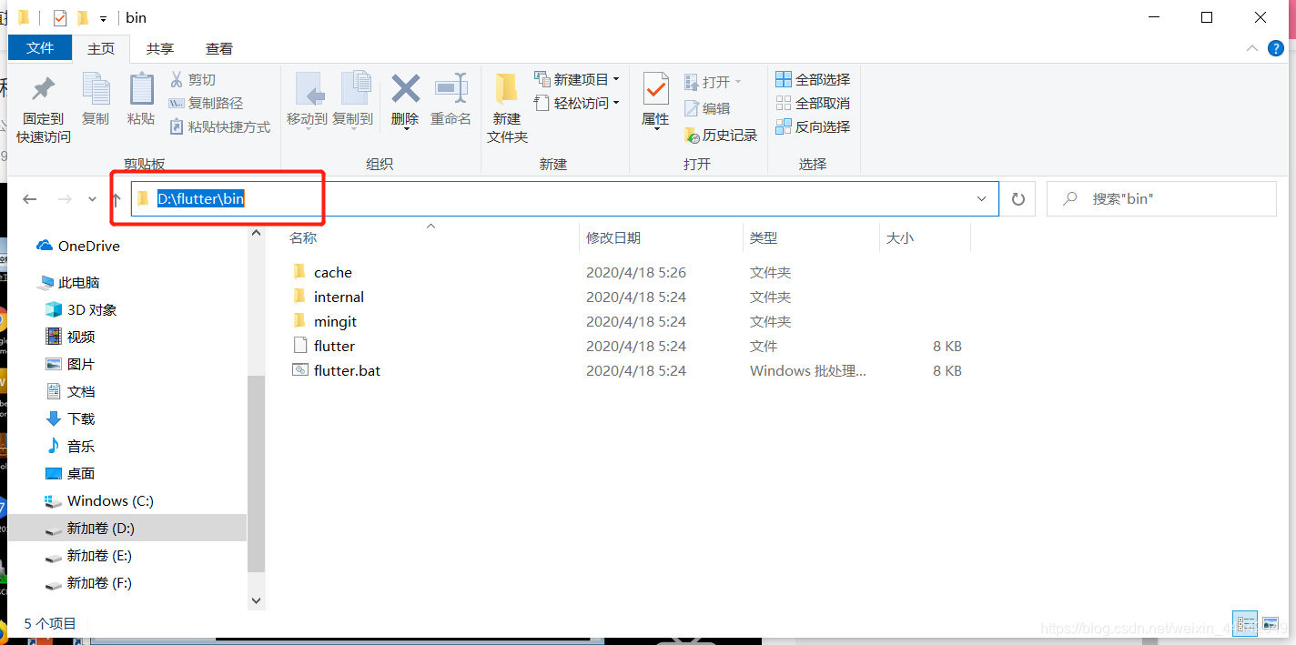The width and height of the screenshot is (1296, 645).
Task: Click Select none (全部取消)
Action: tap(813, 103)
